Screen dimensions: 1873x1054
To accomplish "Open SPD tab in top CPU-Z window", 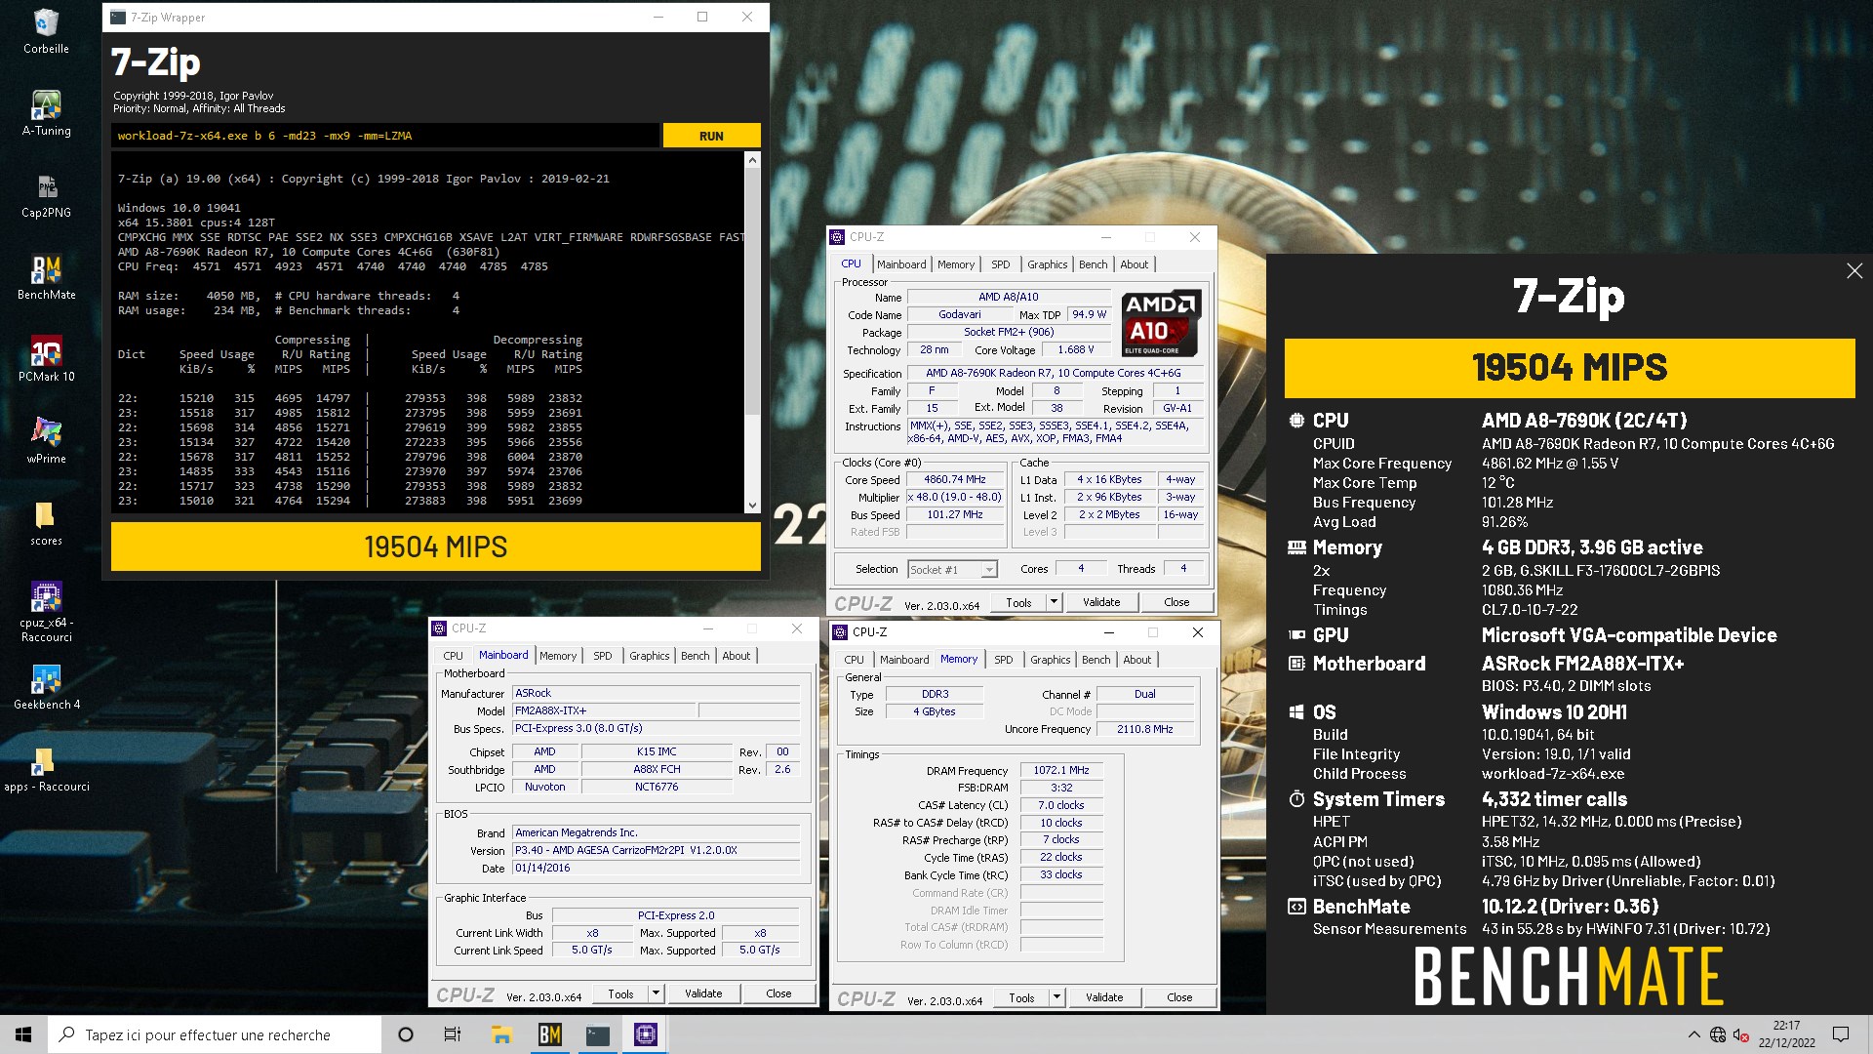I will [1001, 264].
